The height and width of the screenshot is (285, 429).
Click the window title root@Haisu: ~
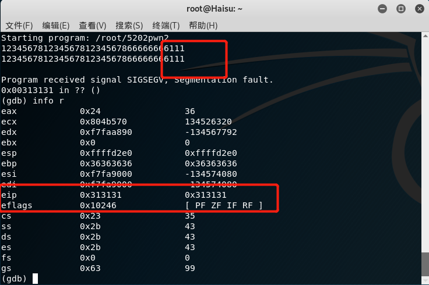point(214,9)
